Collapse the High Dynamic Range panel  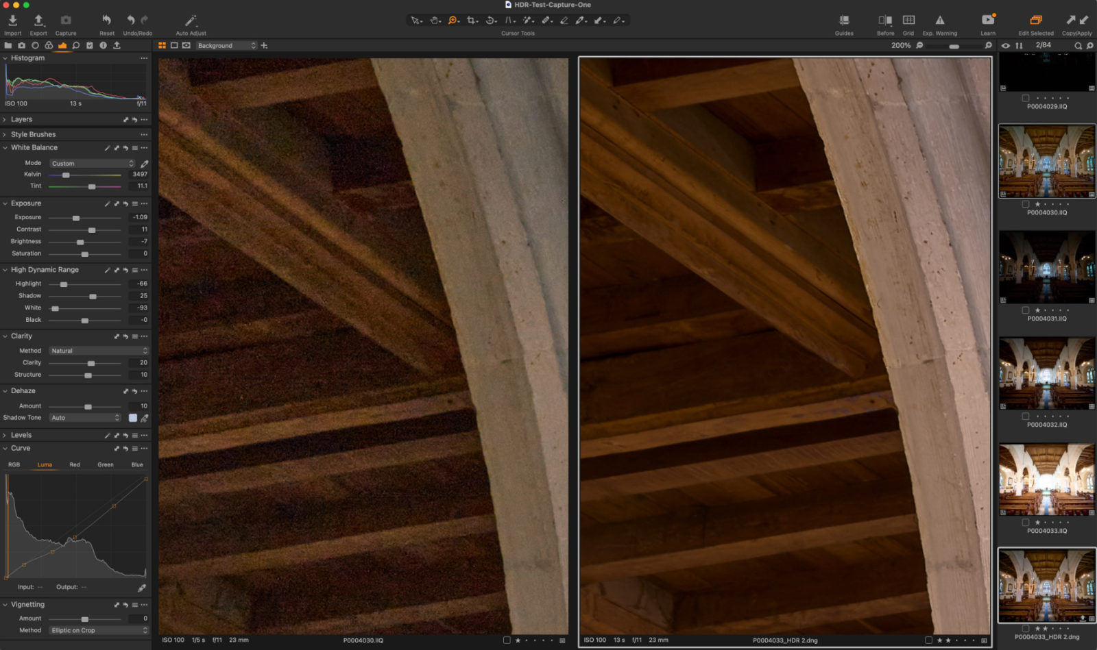pos(5,269)
